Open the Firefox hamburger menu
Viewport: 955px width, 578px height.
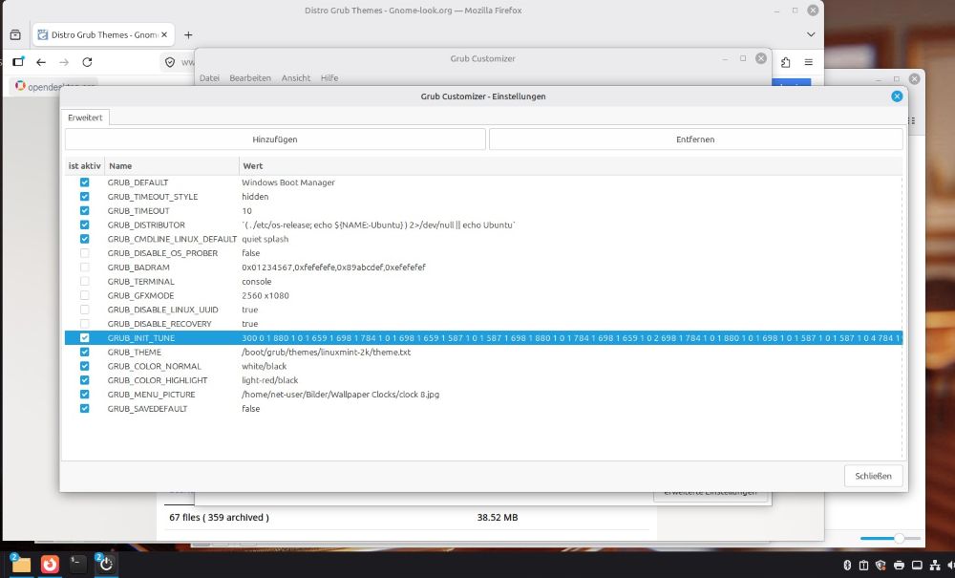pyautogui.click(x=808, y=62)
